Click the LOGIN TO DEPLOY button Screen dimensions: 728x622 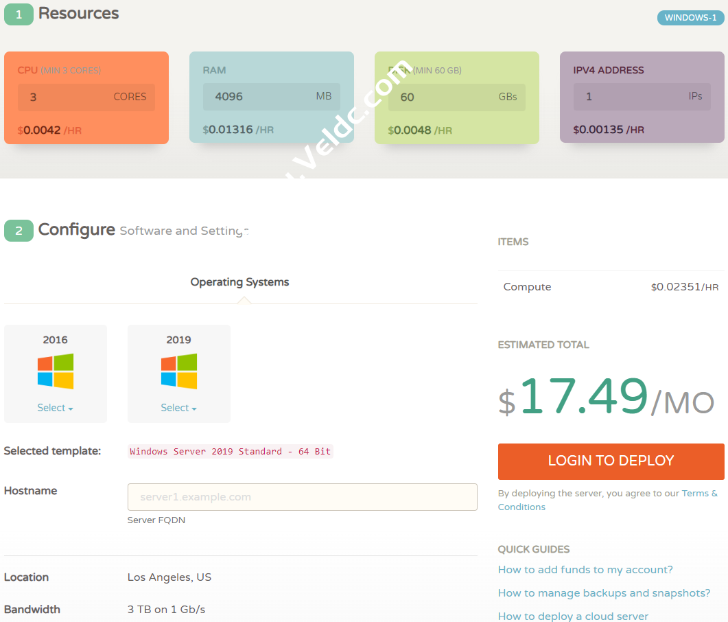click(x=611, y=461)
